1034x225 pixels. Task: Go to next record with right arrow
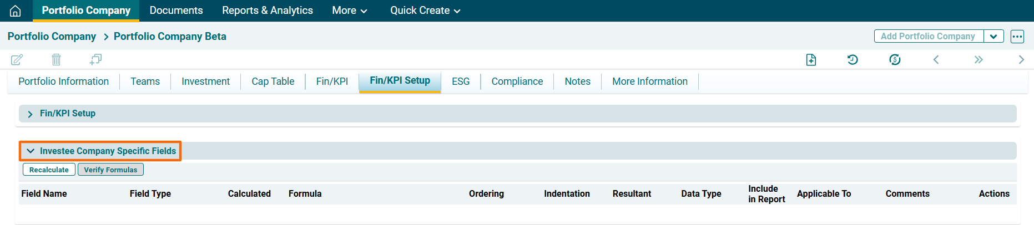1021,60
